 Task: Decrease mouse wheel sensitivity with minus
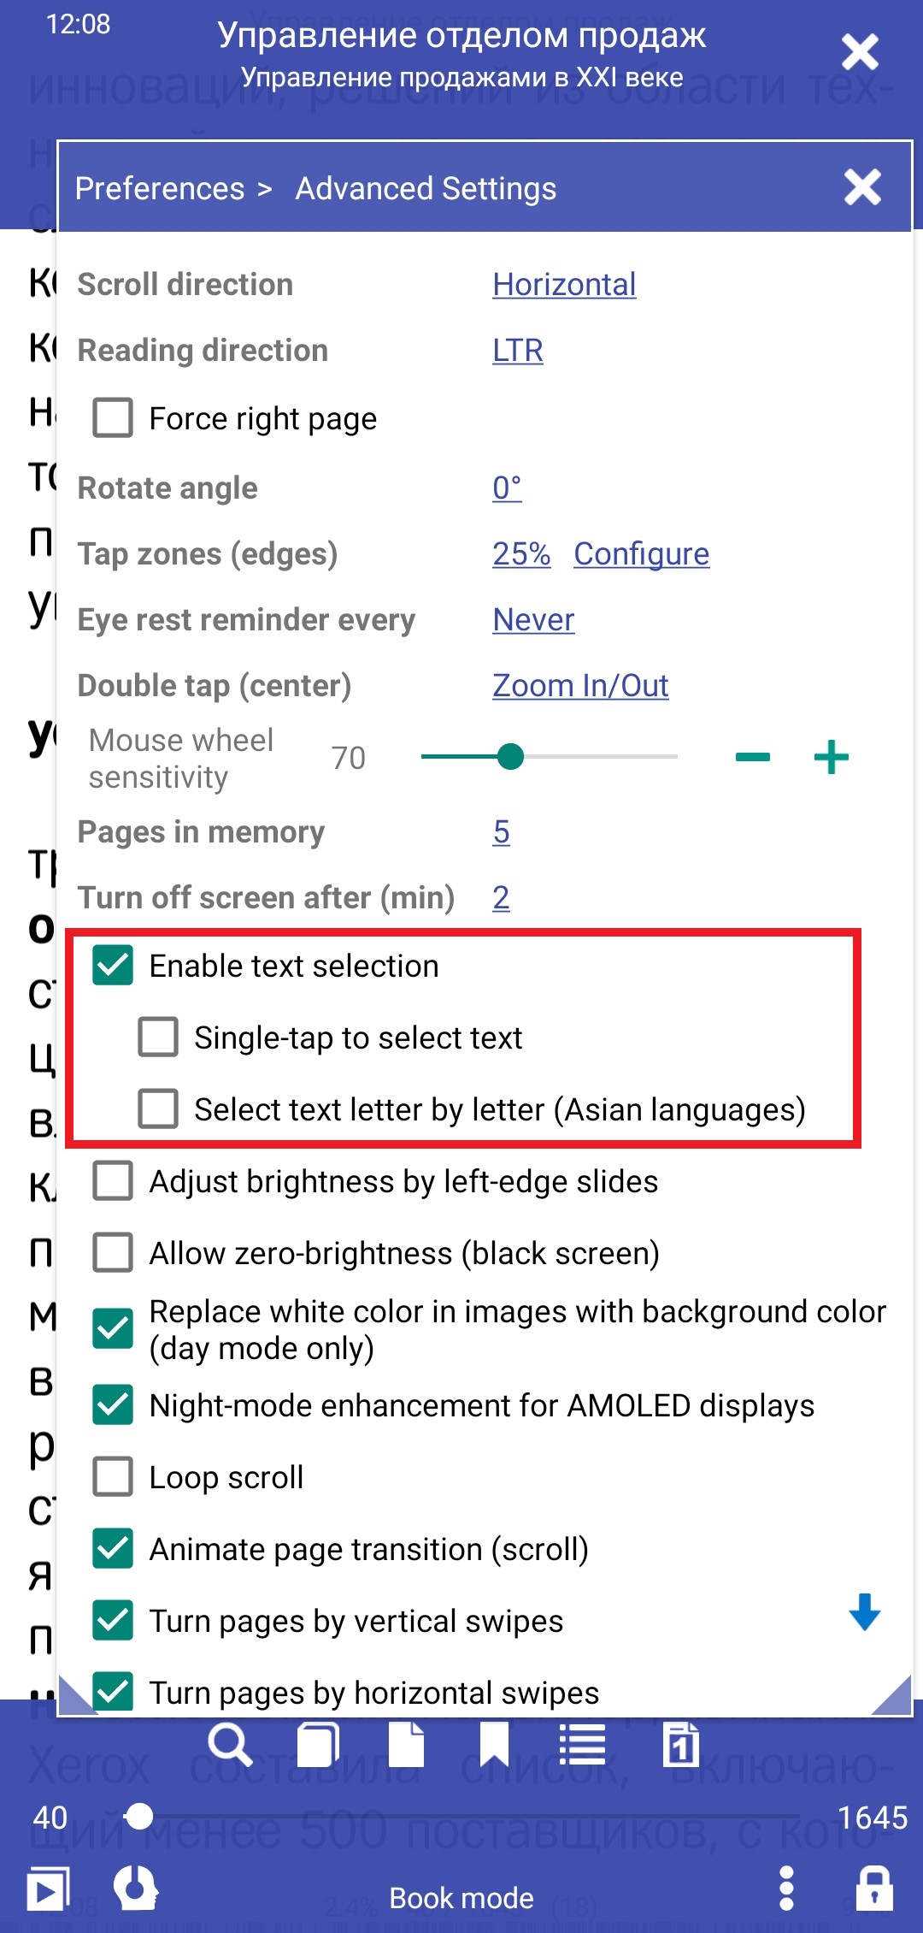752,758
